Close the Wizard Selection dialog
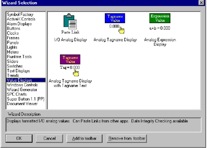This screenshot has width=207, height=148. coord(201,3)
